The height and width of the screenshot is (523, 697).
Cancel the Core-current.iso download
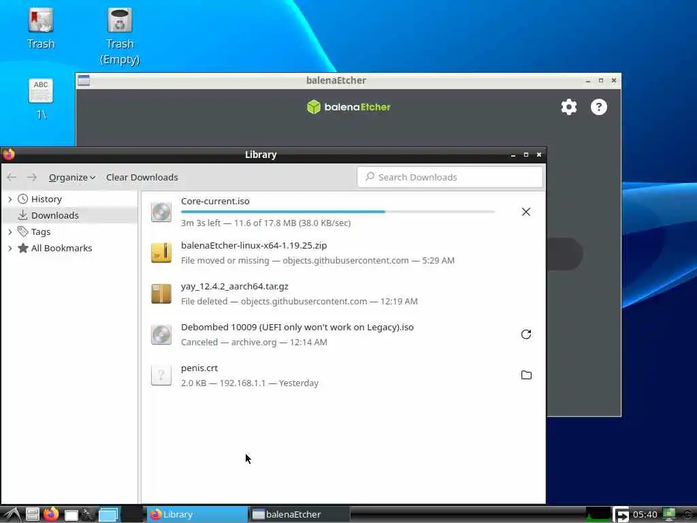tap(526, 212)
